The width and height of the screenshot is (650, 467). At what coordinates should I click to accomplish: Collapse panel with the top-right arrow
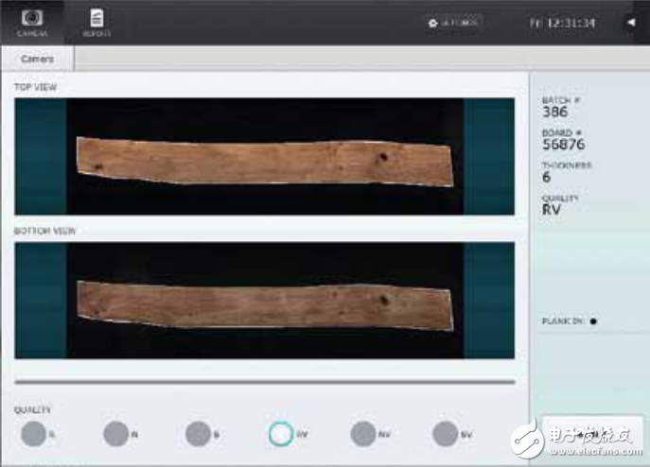click(630, 22)
